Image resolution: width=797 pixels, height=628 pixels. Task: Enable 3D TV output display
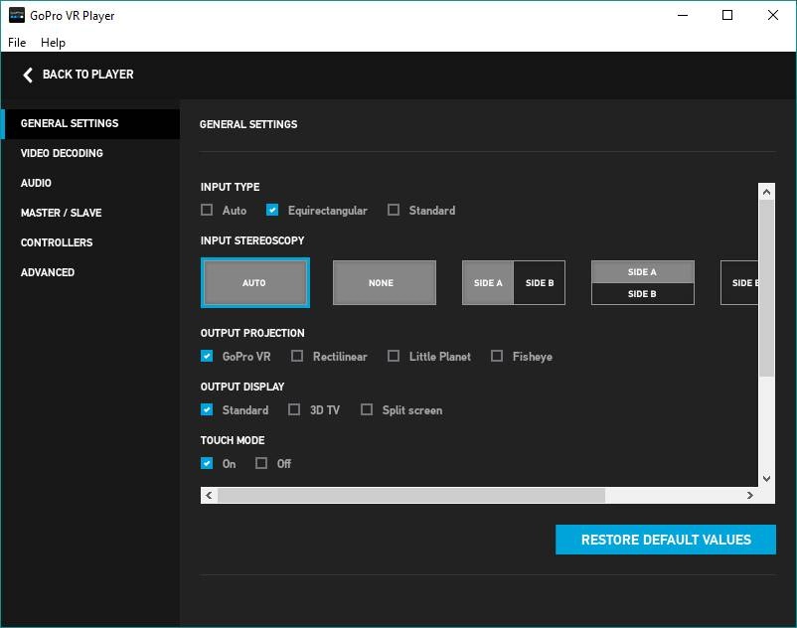tap(294, 409)
